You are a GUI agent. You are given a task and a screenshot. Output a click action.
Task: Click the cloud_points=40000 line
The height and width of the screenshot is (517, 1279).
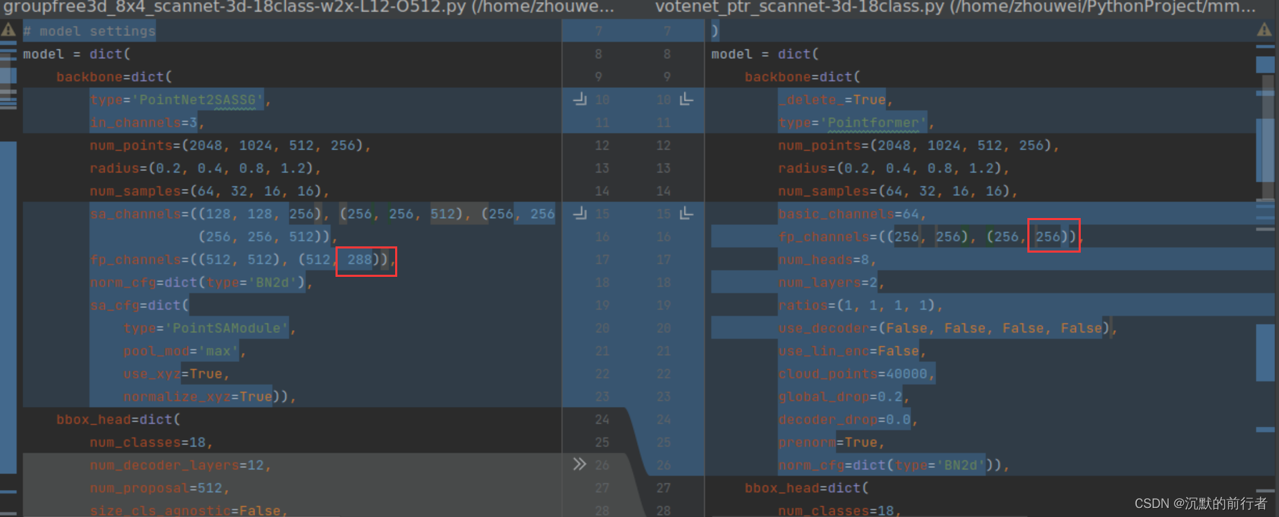pos(856,374)
